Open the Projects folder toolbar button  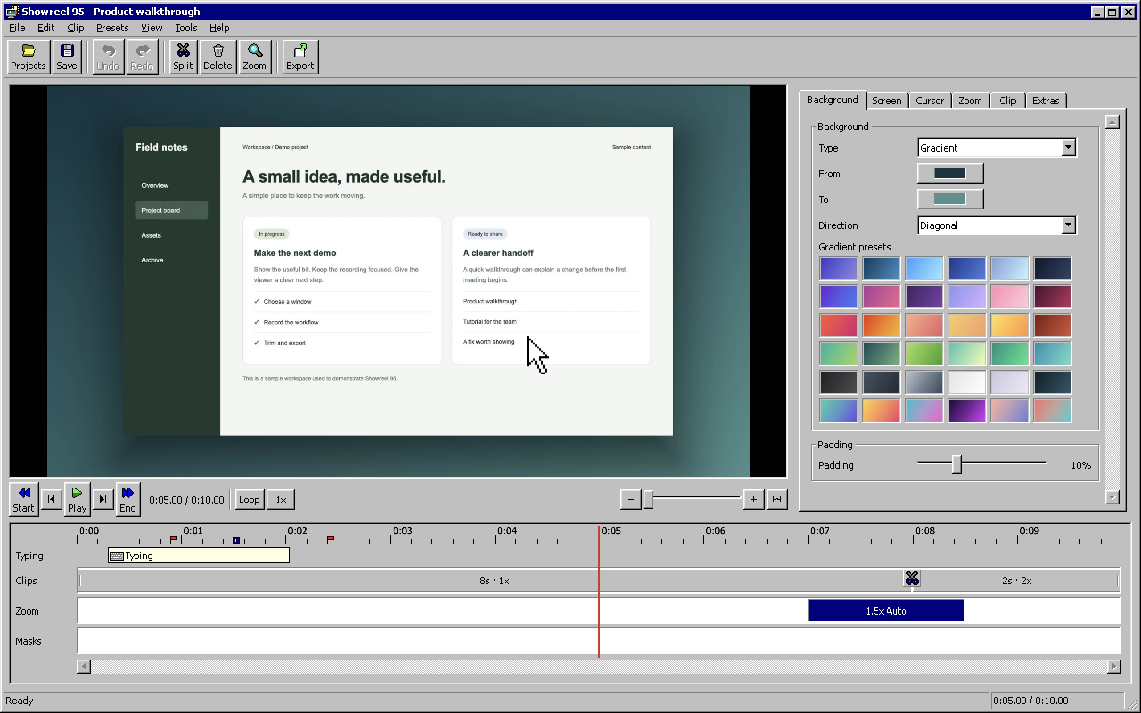(x=28, y=57)
